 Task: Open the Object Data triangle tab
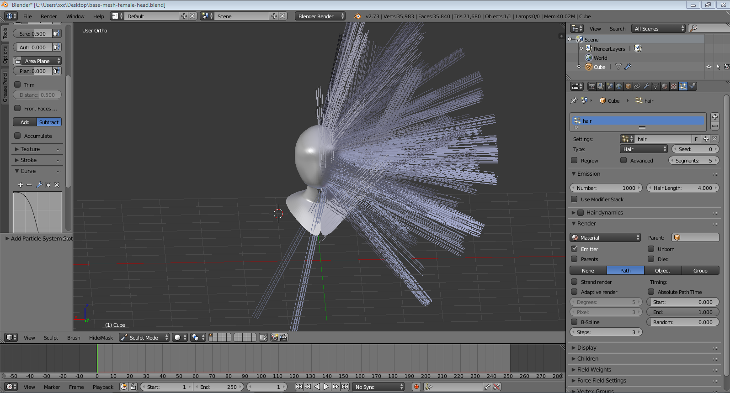pyautogui.click(x=655, y=86)
